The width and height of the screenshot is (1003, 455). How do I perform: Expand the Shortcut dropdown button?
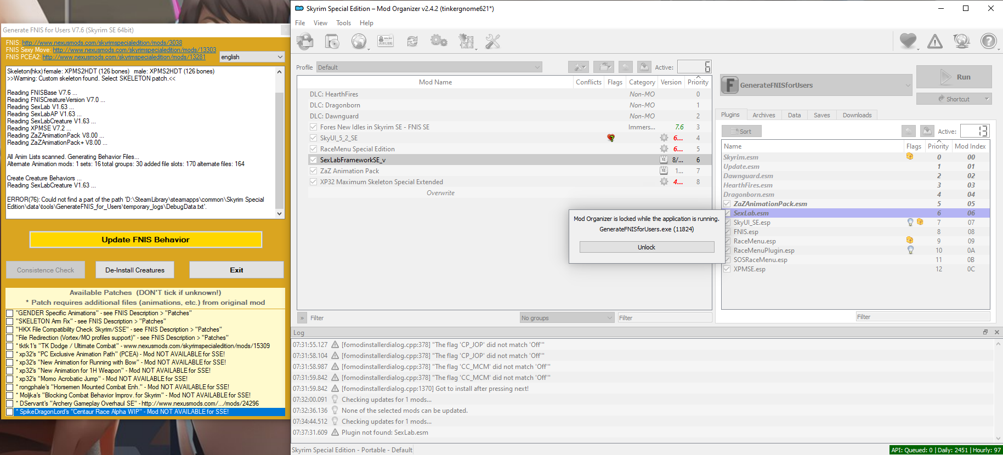988,99
